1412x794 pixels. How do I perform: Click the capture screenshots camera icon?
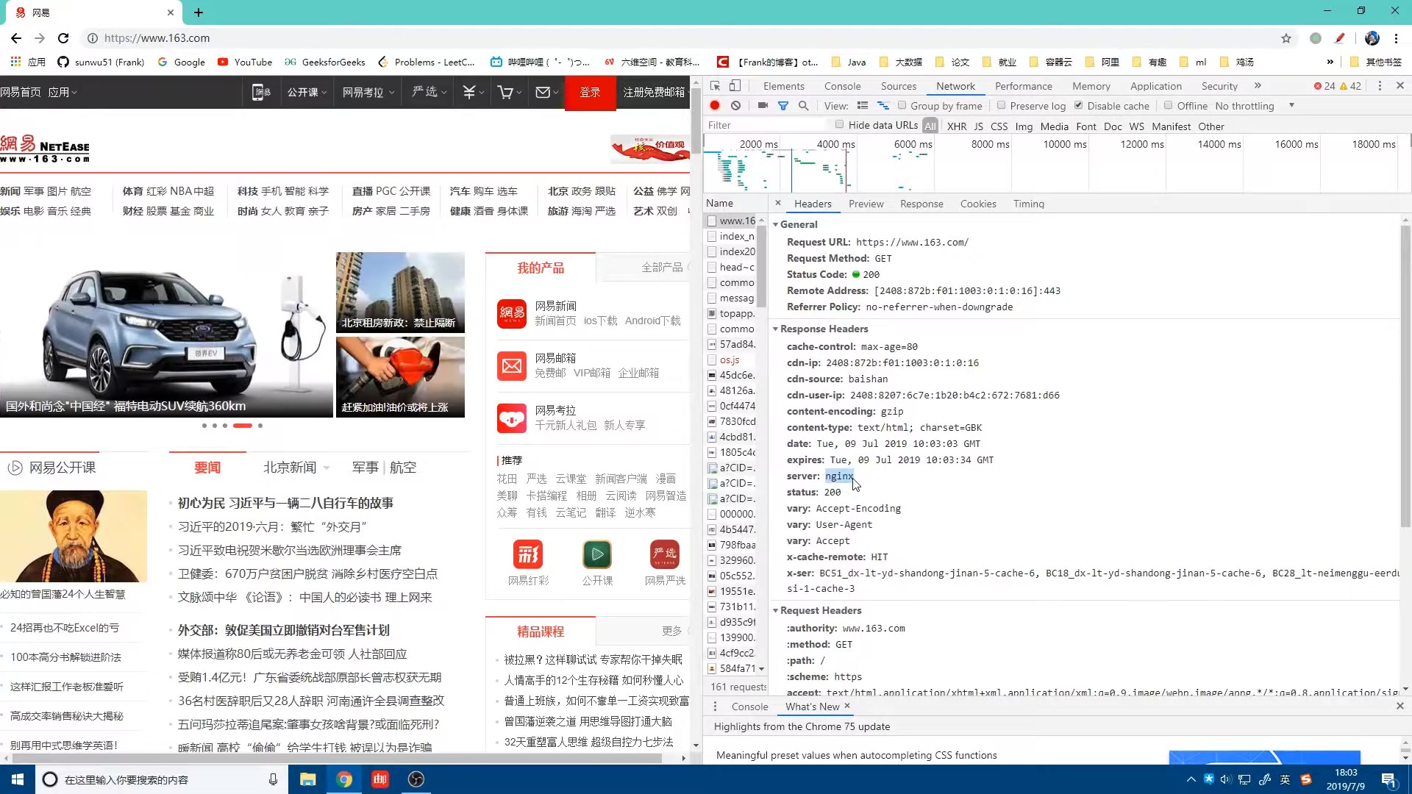tap(763, 106)
